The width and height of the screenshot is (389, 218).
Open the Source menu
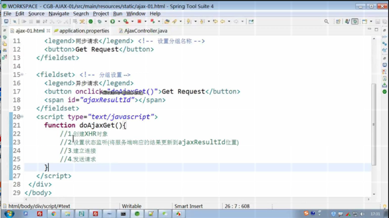pyautogui.click(x=36, y=14)
